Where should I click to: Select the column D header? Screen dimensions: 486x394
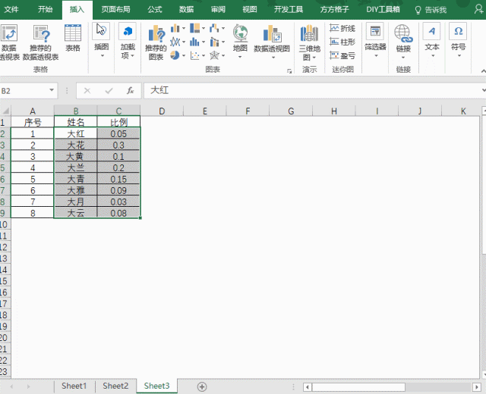click(x=162, y=111)
